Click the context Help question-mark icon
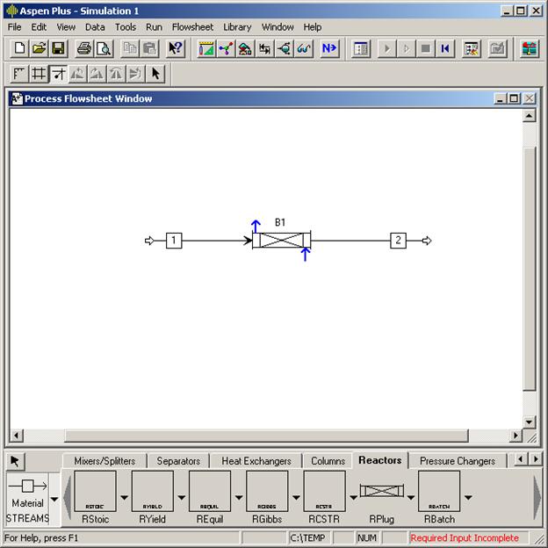548x548 pixels. pyautogui.click(x=176, y=48)
